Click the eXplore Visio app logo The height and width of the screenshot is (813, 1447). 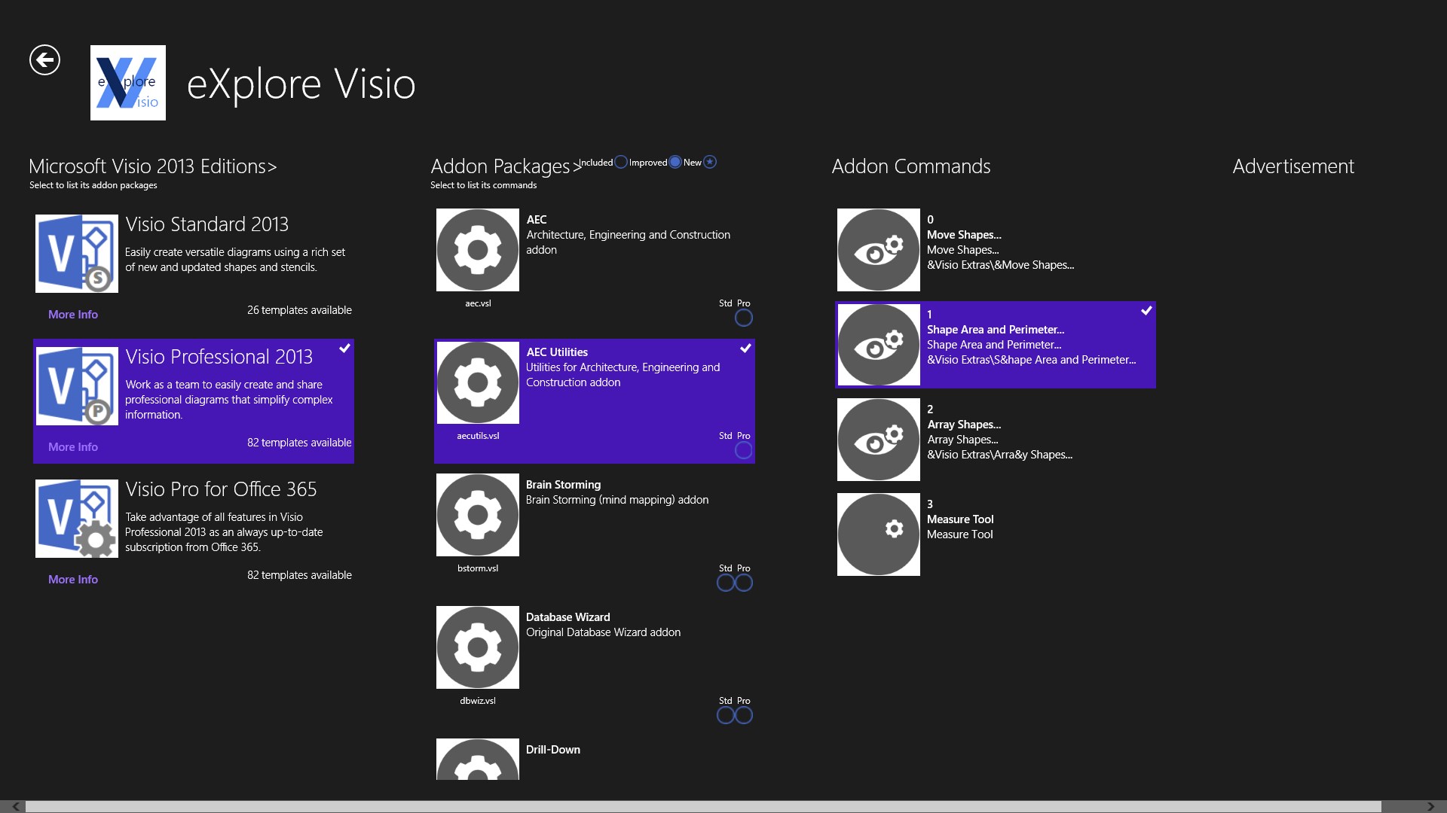coord(127,83)
